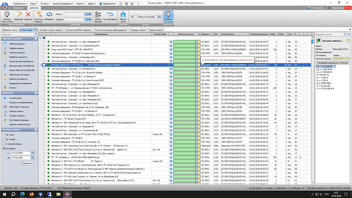The image size is (352, 198).
Task: Select С начала месяца radio button
Action: [4, 144]
